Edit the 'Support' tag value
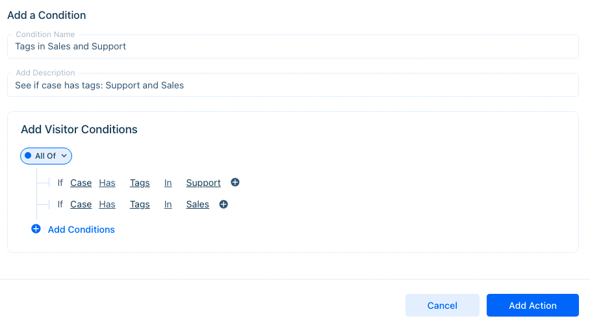 pos(203,183)
